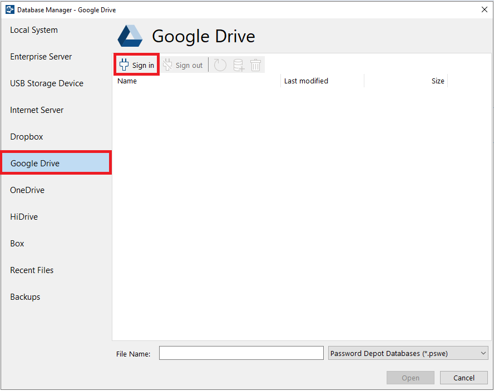Screen dimensions: 494x391
Task: Click the Sign out toolbar button
Action: click(x=183, y=65)
